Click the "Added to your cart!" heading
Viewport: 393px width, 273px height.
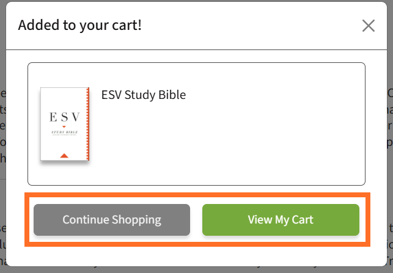click(80, 26)
